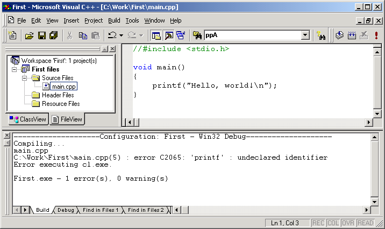The width and height of the screenshot is (385, 229).
Task: Open the Help menu
Action: [x=175, y=20]
